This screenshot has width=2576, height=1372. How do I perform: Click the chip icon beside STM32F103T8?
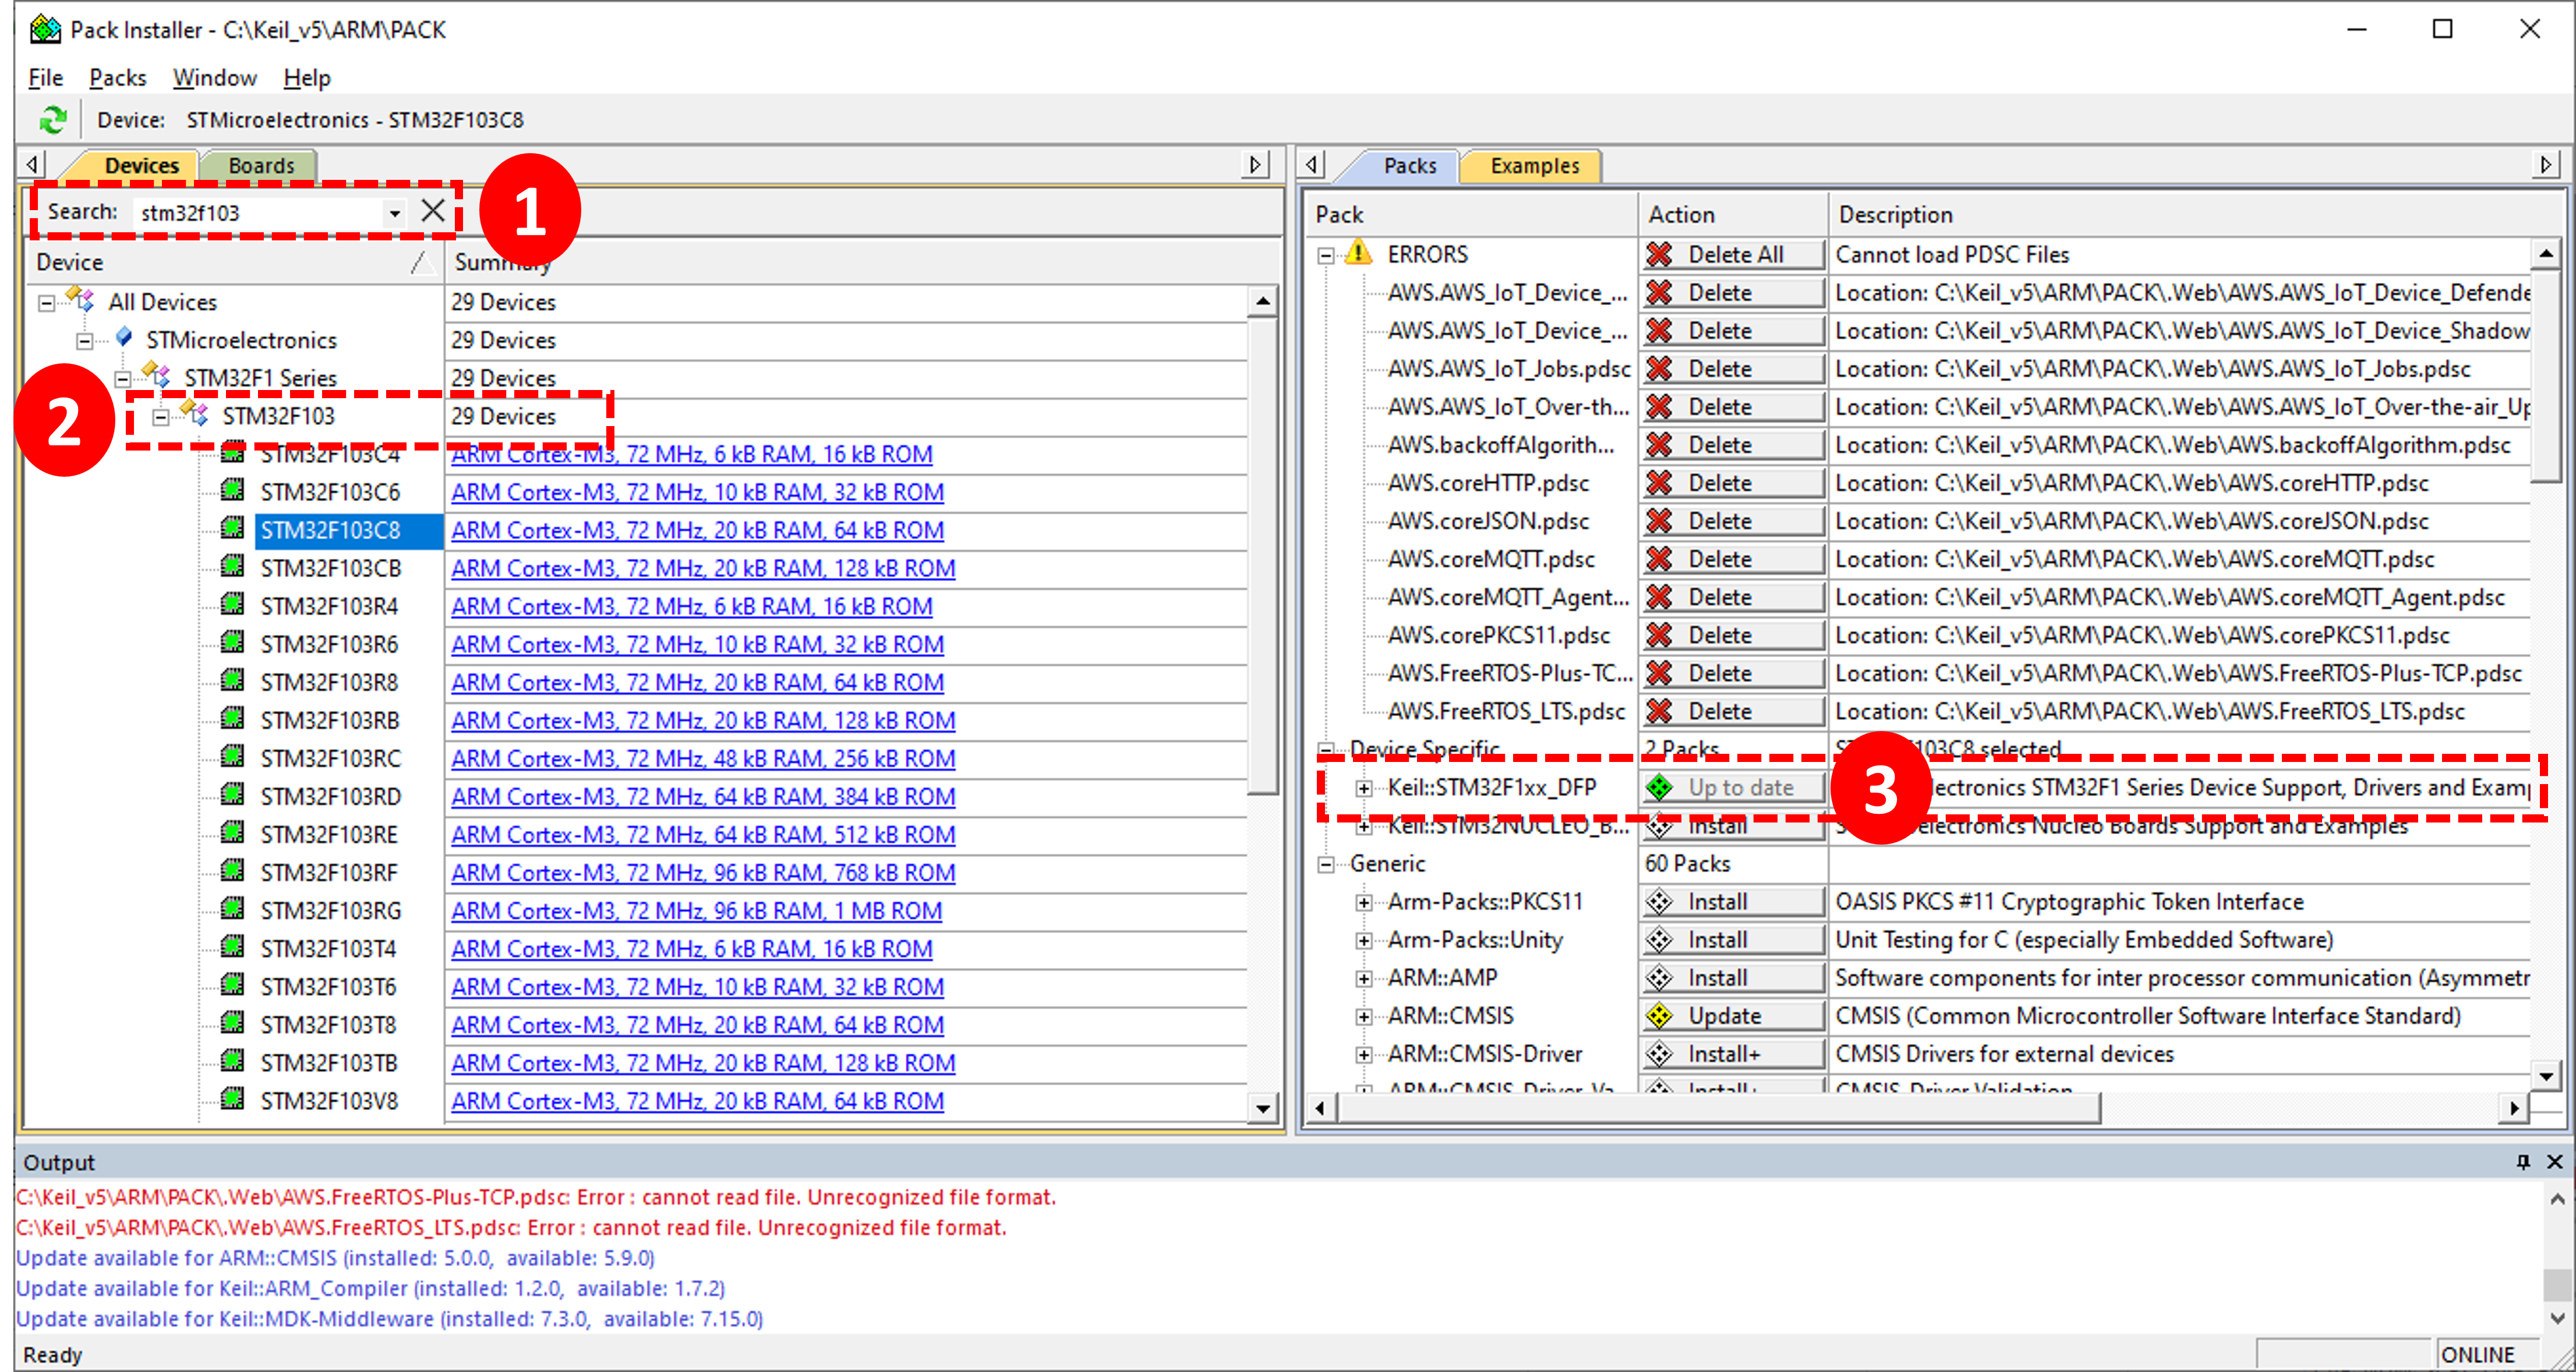click(x=232, y=1022)
